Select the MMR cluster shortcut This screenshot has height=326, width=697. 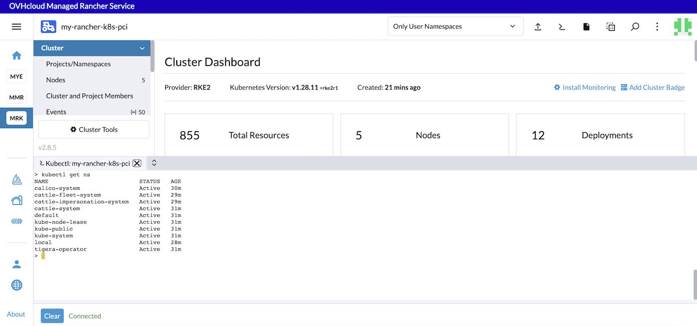click(16, 97)
